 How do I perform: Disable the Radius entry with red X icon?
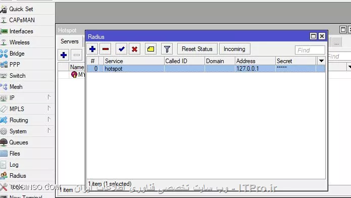[x=134, y=49]
